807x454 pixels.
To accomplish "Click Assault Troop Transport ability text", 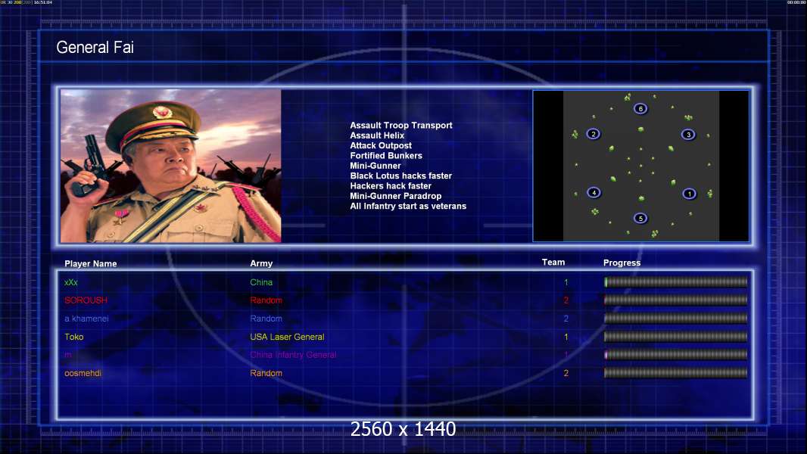I will [x=401, y=126].
